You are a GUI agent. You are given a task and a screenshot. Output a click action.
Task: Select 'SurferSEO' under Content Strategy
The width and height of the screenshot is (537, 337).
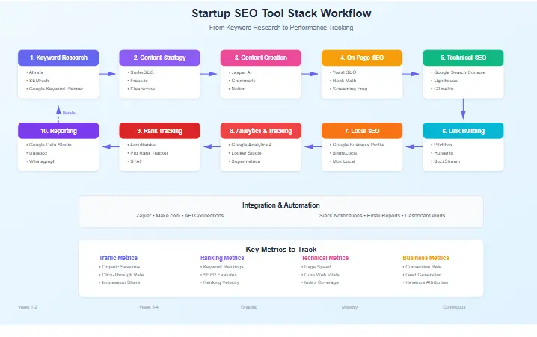coord(141,72)
